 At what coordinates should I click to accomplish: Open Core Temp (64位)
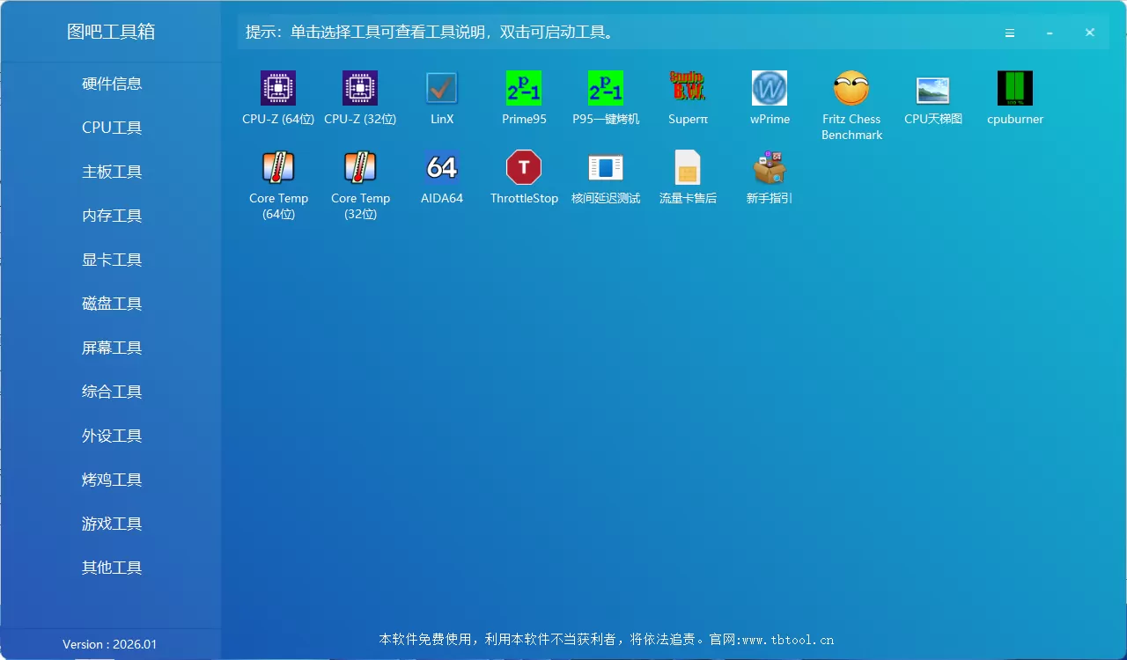278,170
